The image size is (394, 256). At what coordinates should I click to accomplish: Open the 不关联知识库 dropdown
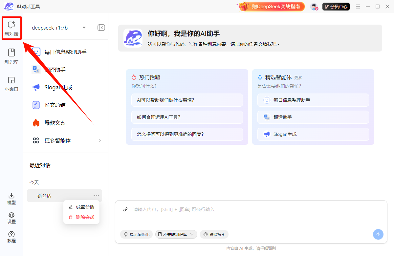pos(176,234)
